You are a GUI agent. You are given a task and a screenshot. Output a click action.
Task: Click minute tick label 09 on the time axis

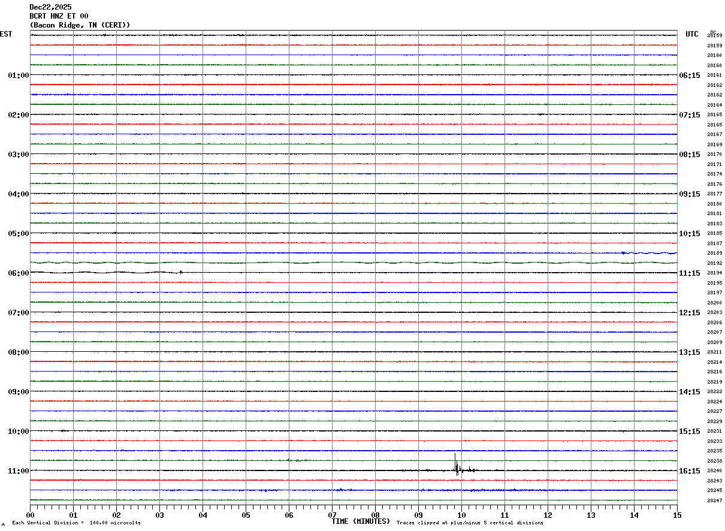pos(419,515)
